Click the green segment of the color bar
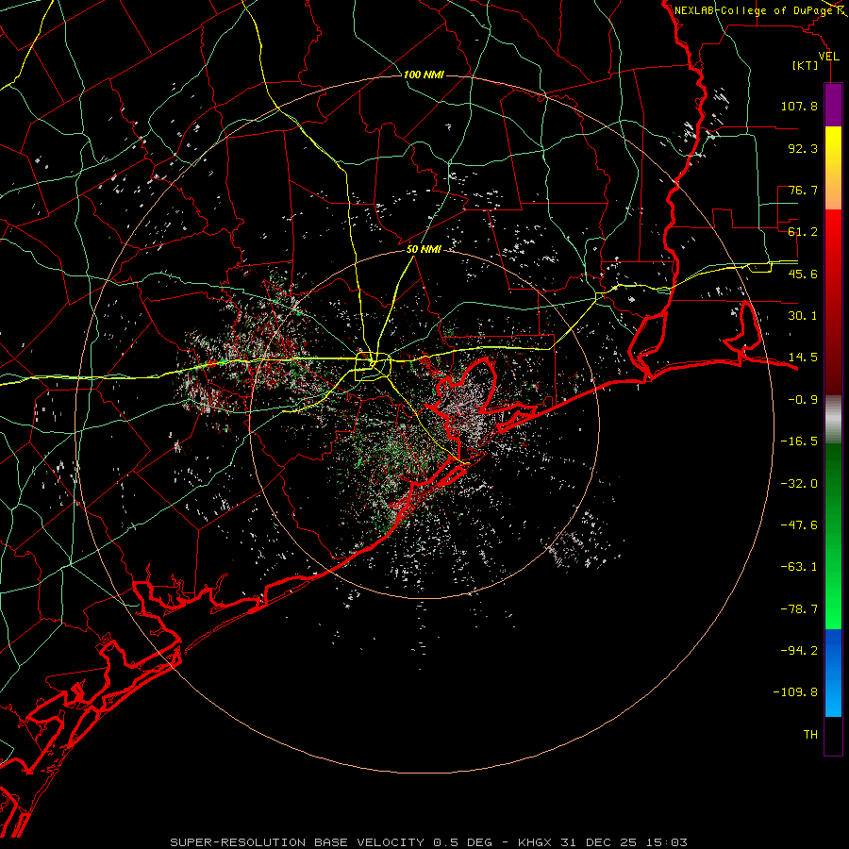The image size is (849, 849). coord(833,536)
